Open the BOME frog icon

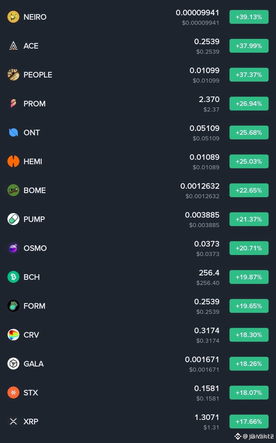point(13,190)
